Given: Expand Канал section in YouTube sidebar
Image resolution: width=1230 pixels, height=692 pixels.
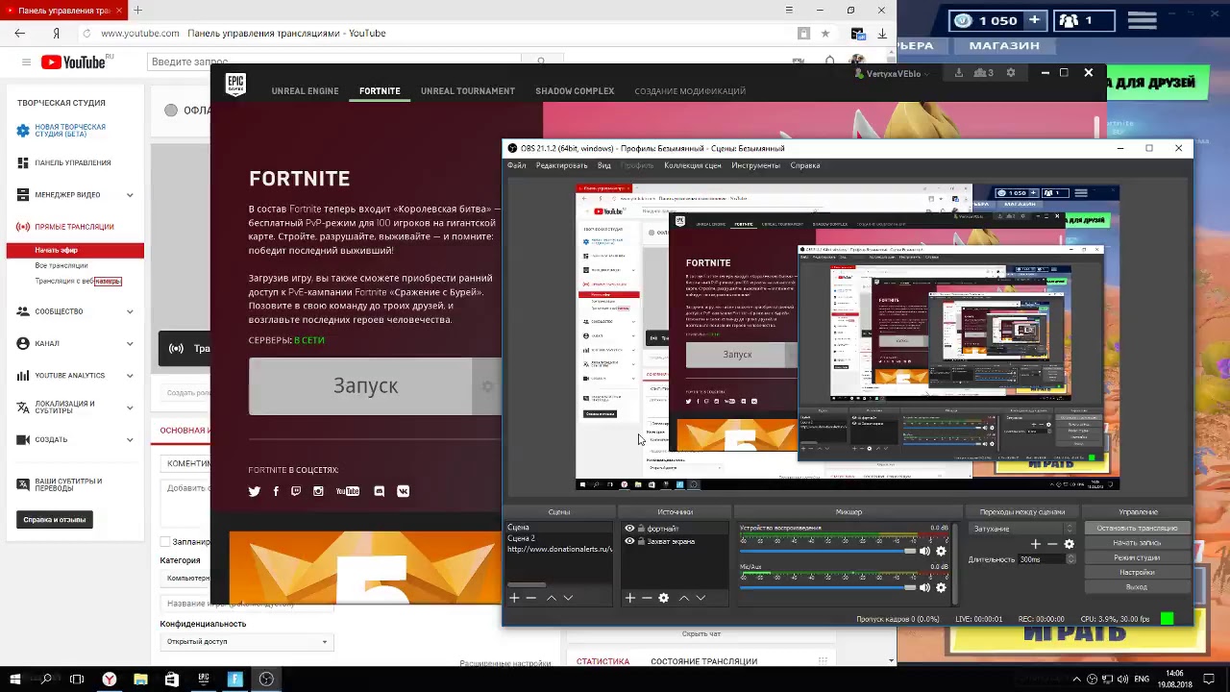Looking at the screenshot, I should tap(130, 343).
